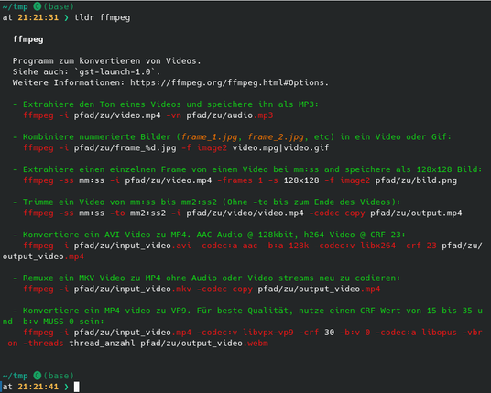Click 'pfad/zu/audio.mp3' in the first example
This screenshot has height=393, width=491.
230,115
